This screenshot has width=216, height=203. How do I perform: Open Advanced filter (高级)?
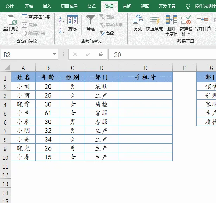click(107, 33)
